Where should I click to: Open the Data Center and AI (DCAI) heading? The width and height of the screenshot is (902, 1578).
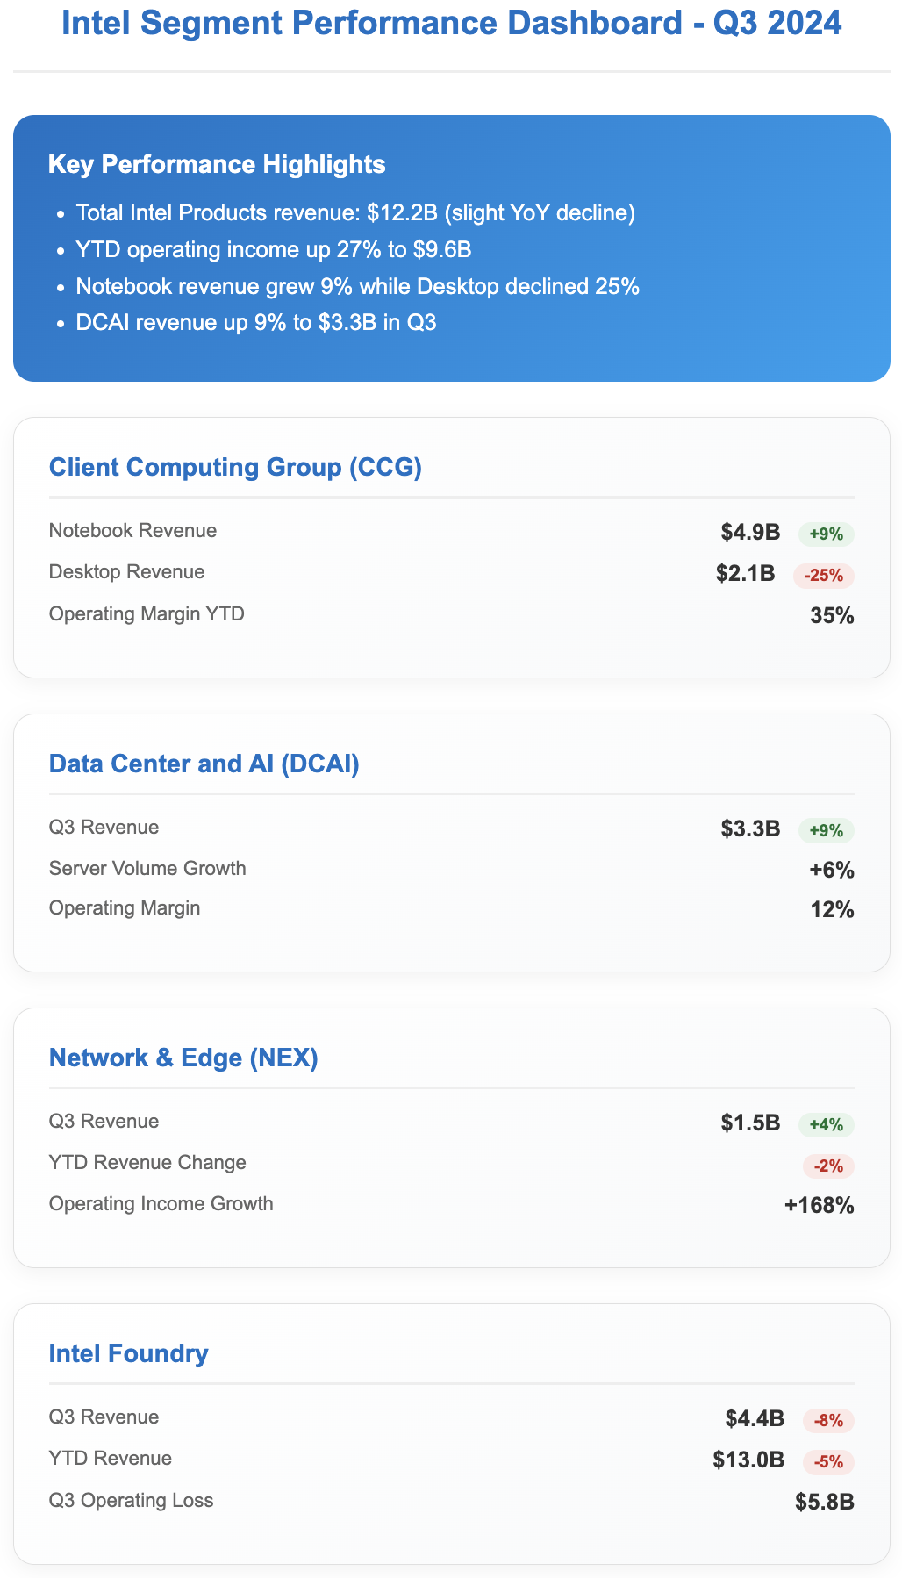click(204, 764)
